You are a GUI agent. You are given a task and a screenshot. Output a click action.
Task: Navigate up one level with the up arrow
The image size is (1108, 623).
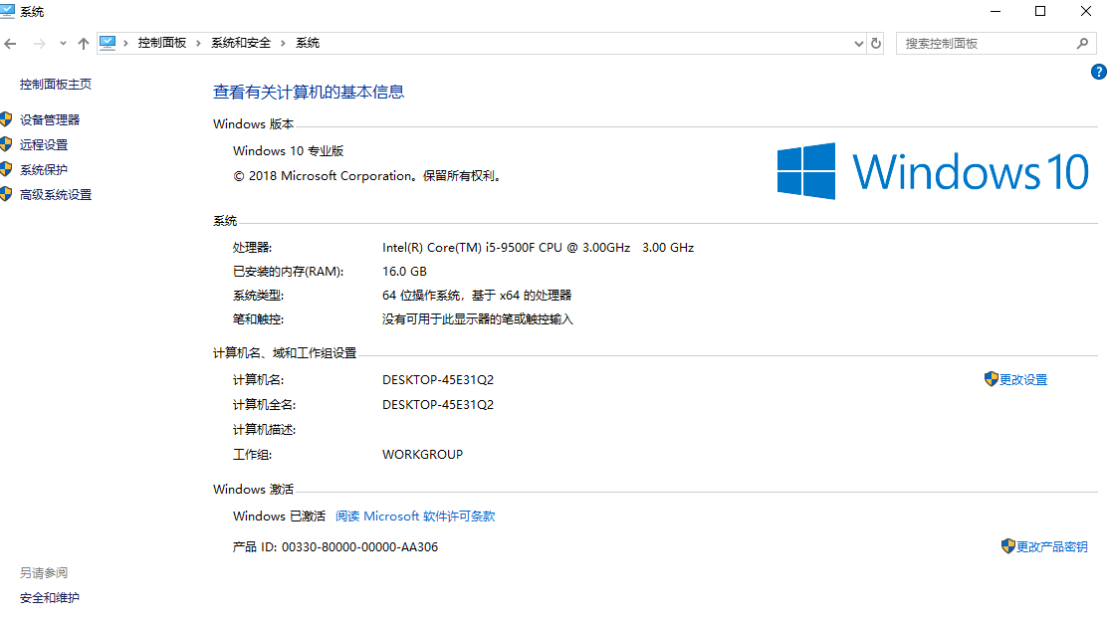pos(84,43)
